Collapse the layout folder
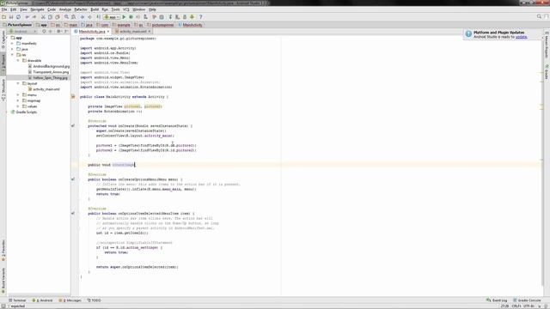The height and width of the screenshot is (309, 550). pos(18,83)
